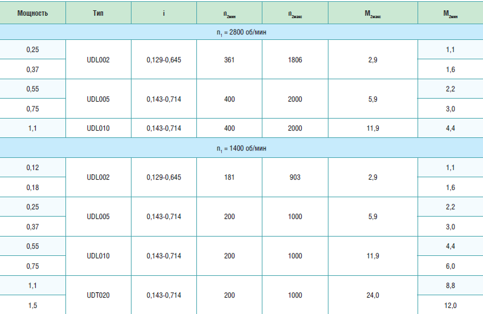Click the M2макс column header

373,13
